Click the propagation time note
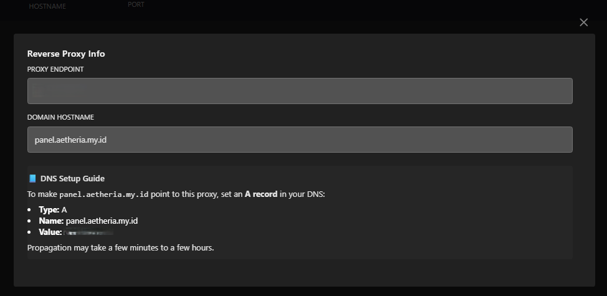This screenshot has width=607, height=296. 121,248
